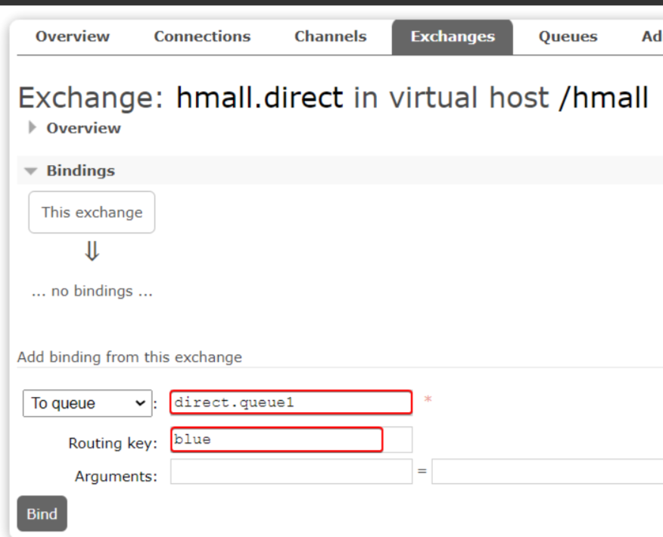663x537 pixels.
Task: Click the 'This exchange' box
Action: click(92, 212)
